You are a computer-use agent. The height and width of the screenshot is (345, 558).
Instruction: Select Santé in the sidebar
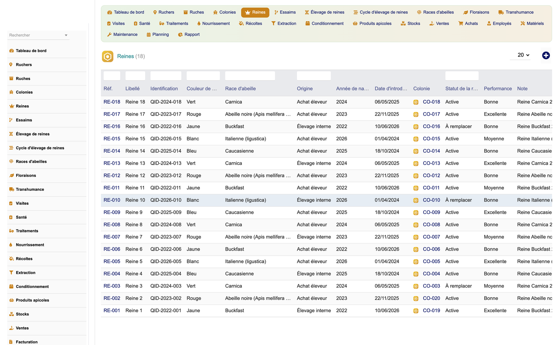[x=21, y=217]
